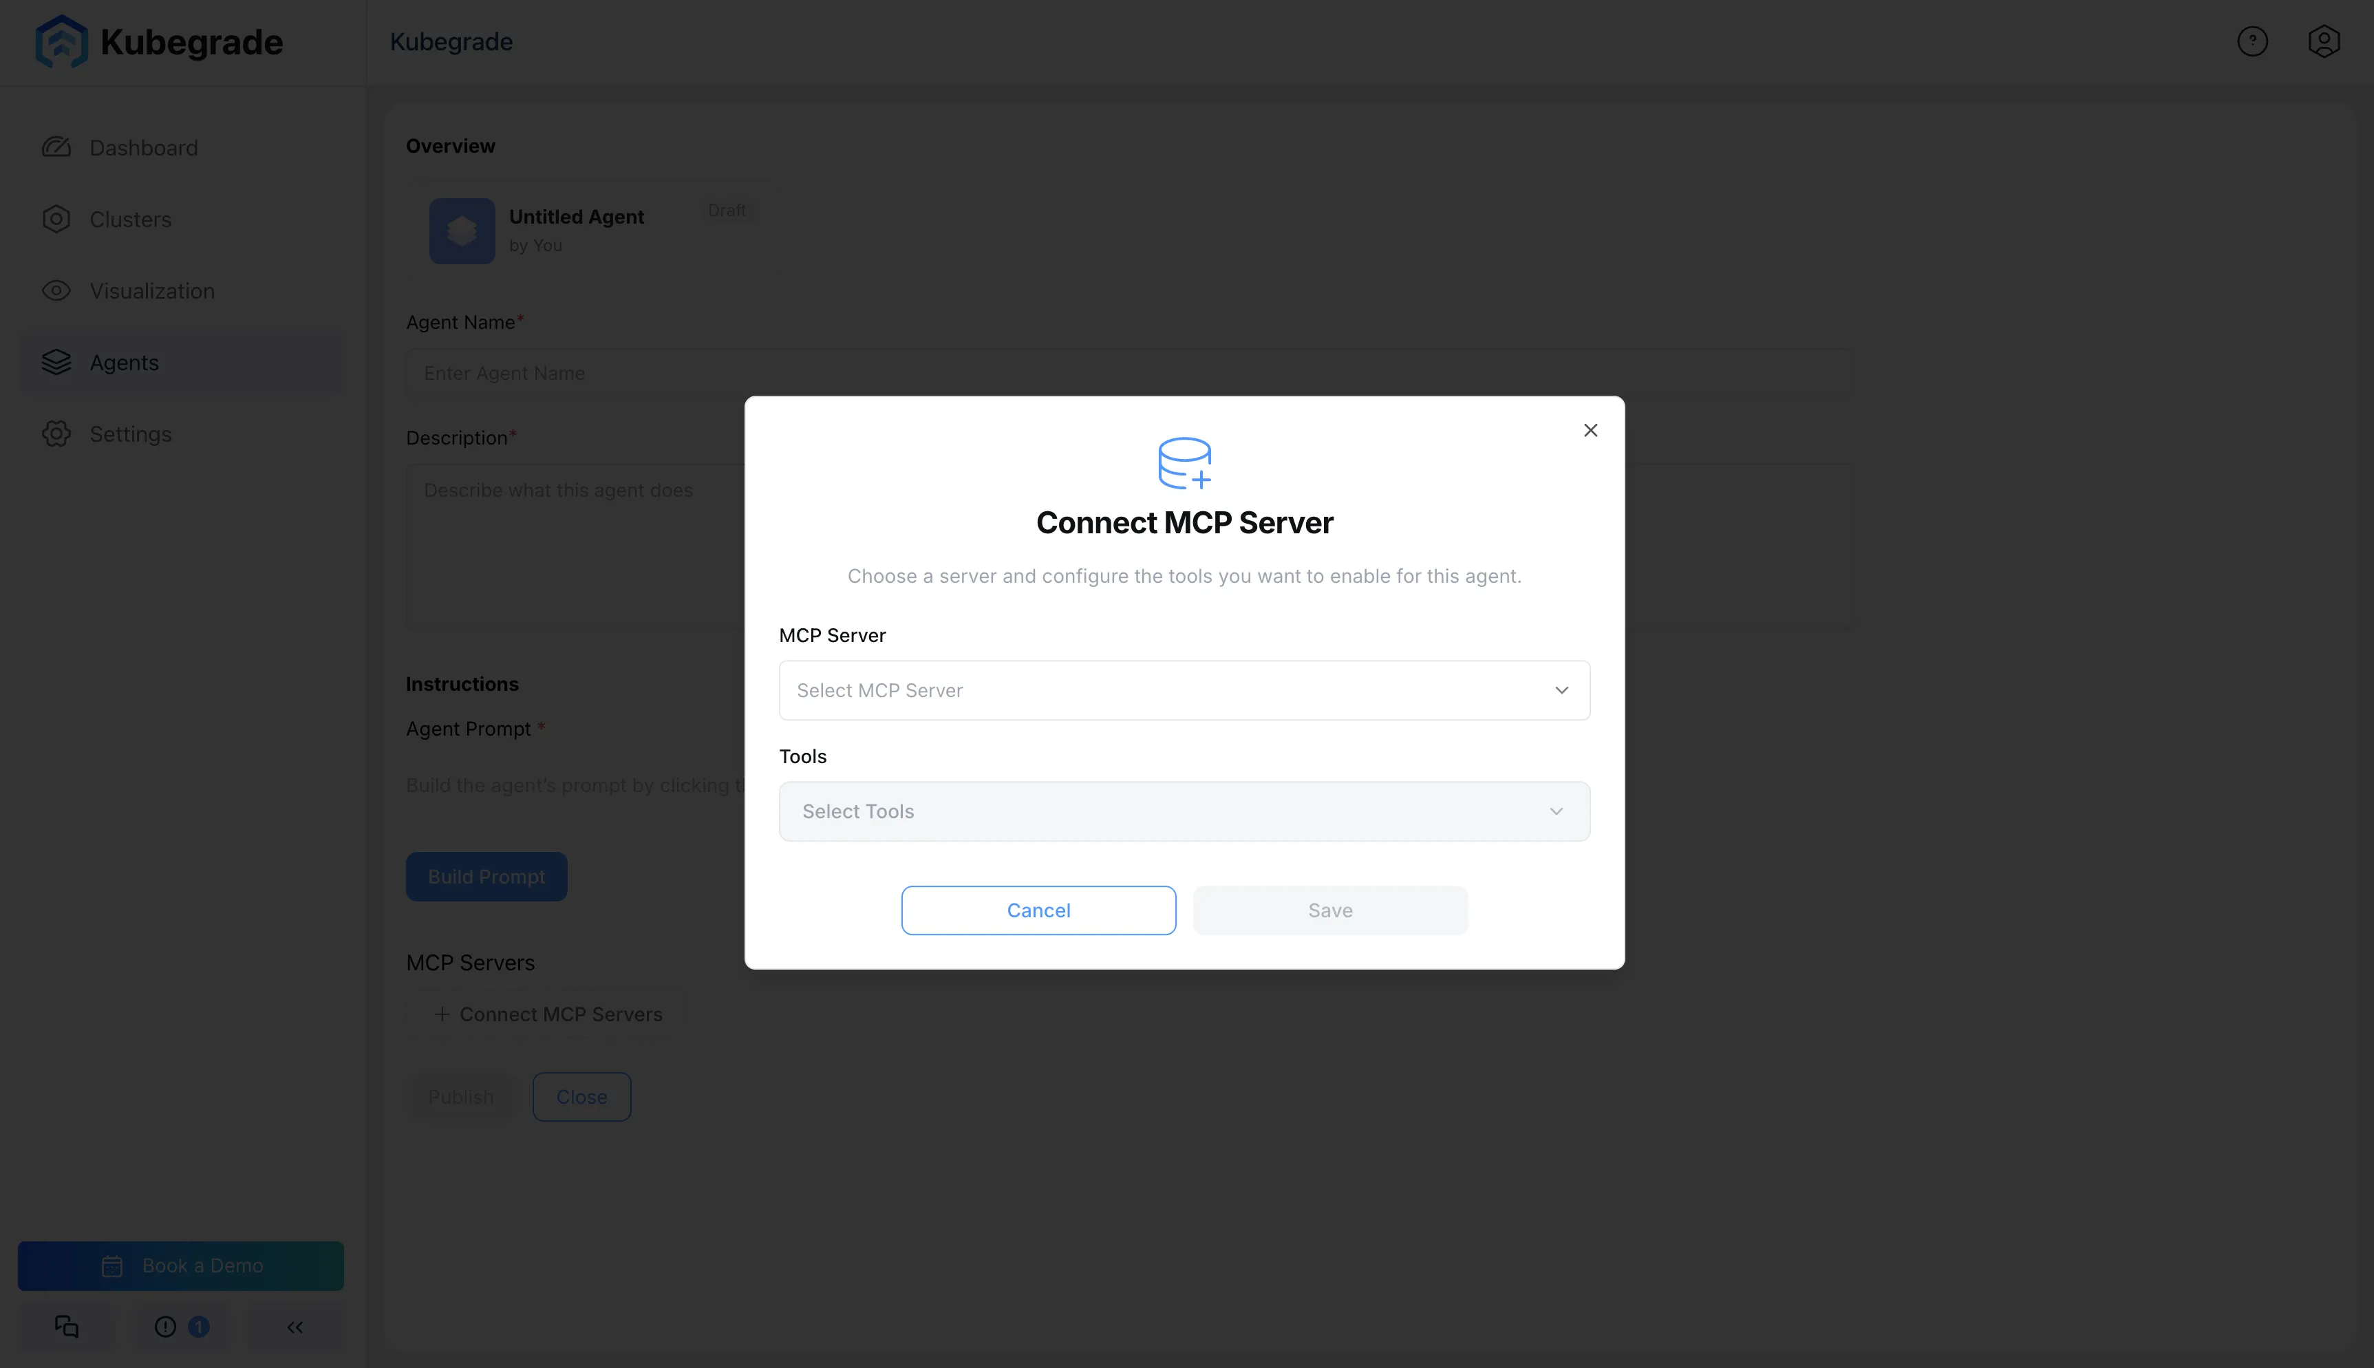Viewport: 2374px width, 1368px height.
Task: Click the Settings gear icon
Action: (x=56, y=433)
